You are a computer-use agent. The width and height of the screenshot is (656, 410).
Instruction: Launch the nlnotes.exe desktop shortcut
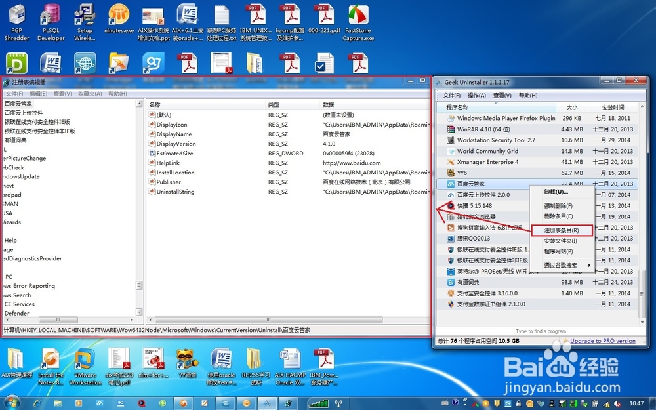pyautogui.click(x=119, y=19)
